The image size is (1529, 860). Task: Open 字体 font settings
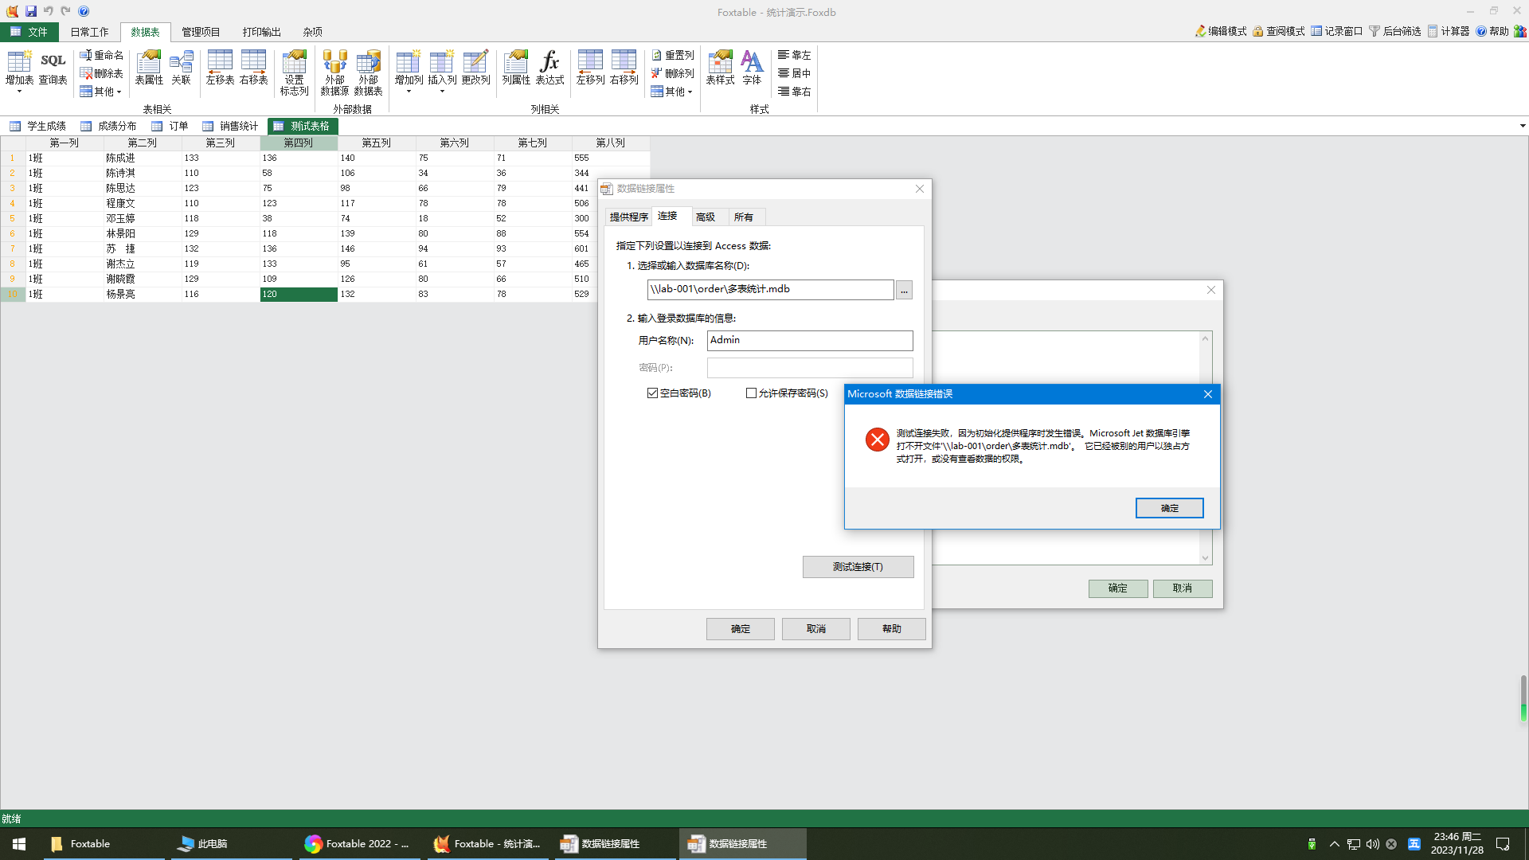point(752,67)
